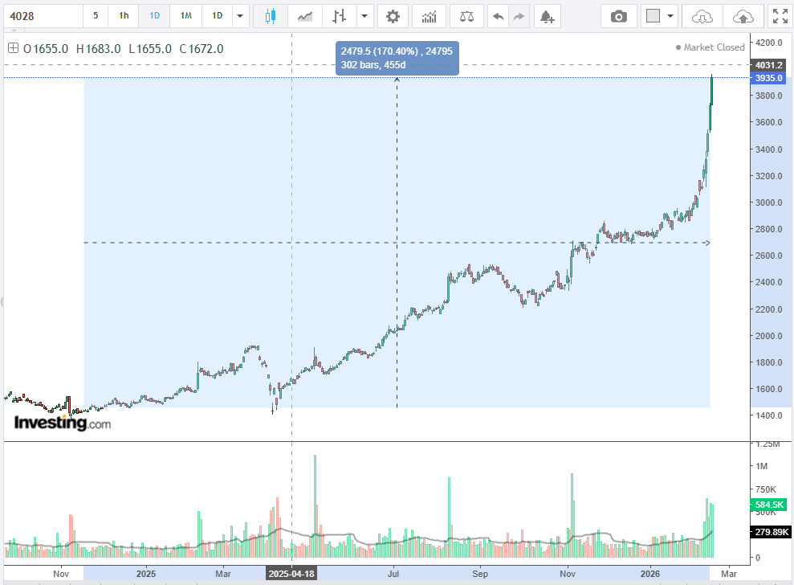This screenshot has width=794, height=585.
Task: Create a price alert bell
Action: [x=547, y=16]
